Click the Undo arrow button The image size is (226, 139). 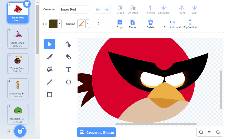98,9
